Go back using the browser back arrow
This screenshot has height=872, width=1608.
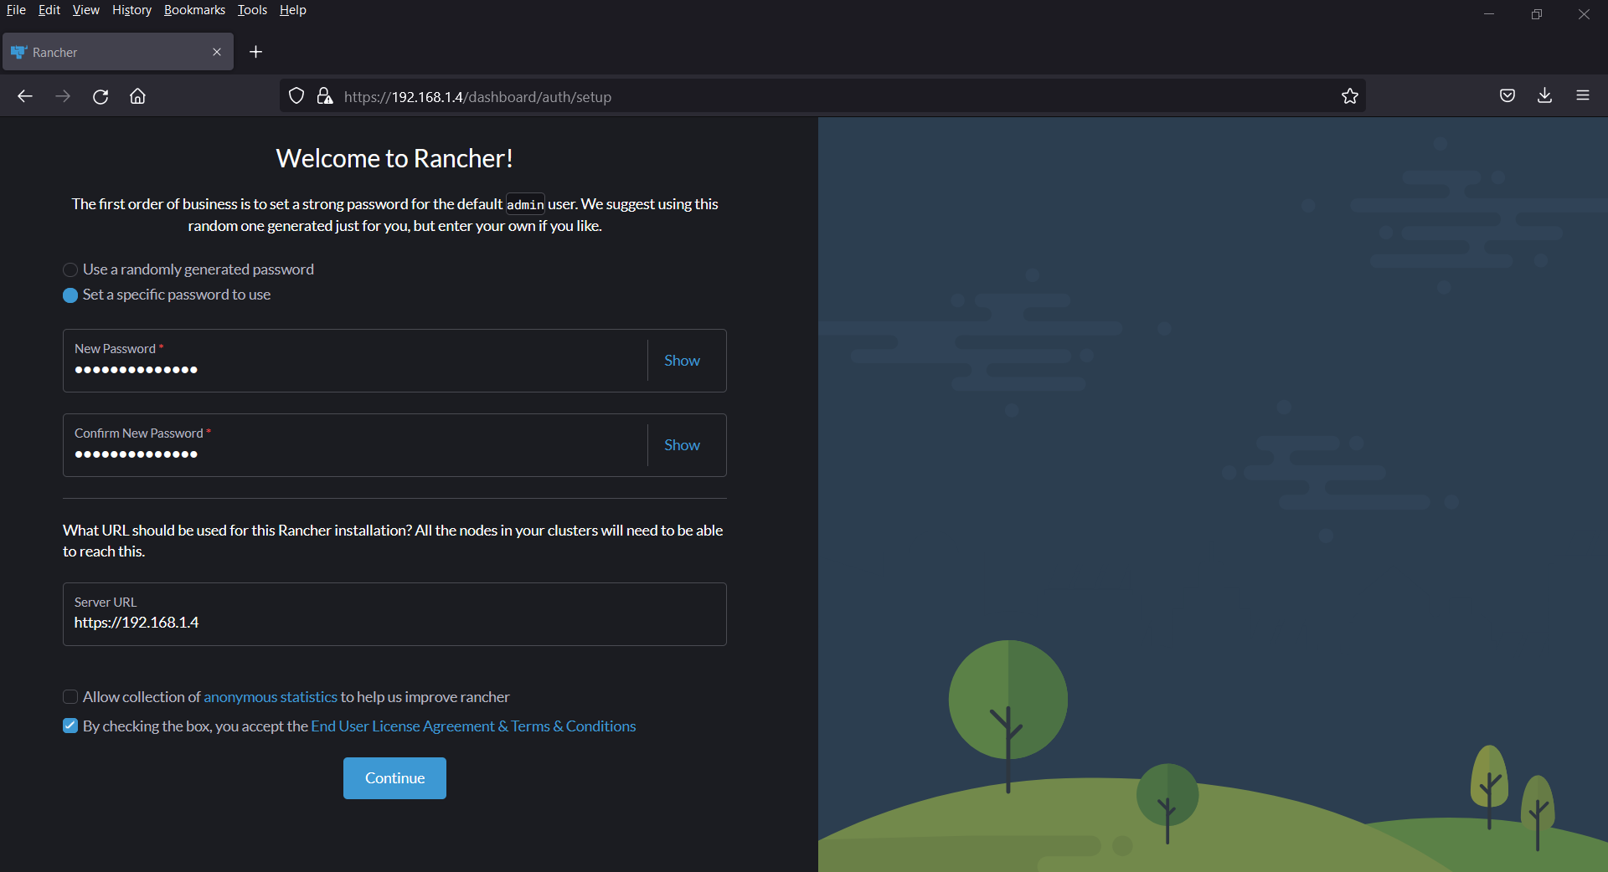(25, 96)
